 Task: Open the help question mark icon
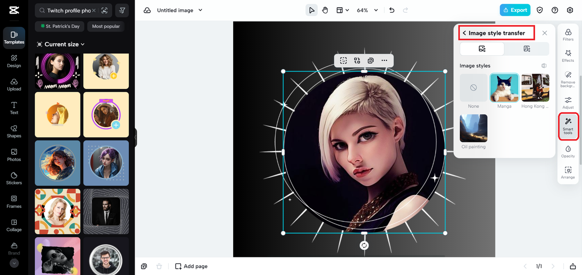tap(555, 10)
